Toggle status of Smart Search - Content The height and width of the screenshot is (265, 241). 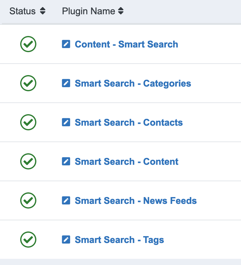28,161
